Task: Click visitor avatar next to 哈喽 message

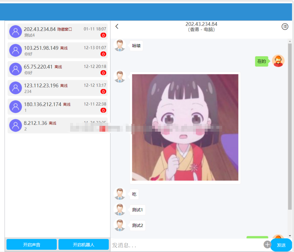Action: coord(120,46)
